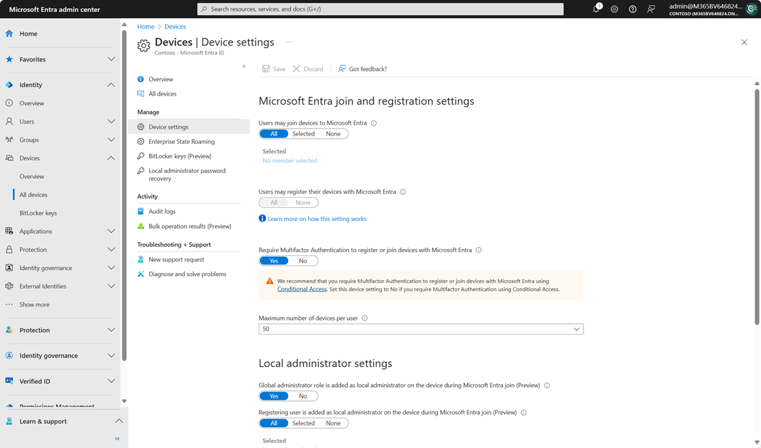Expand the Applications sidebar section
Screen dimensions: 761x448
pyautogui.click(x=58, y=231)
